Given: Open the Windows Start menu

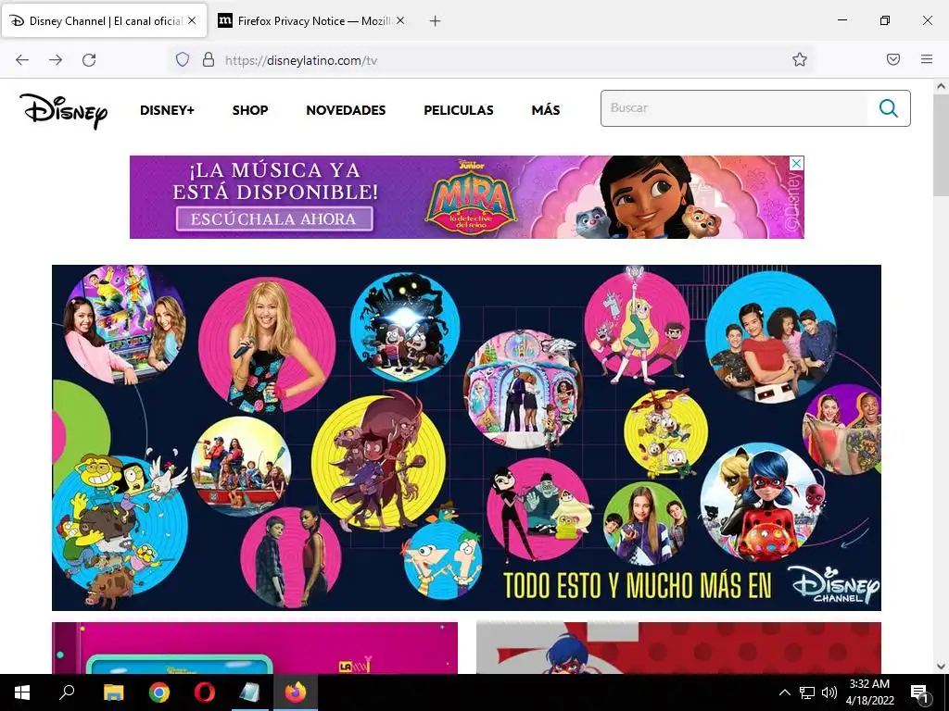Looking at the screenshot, I should point(22,692).
